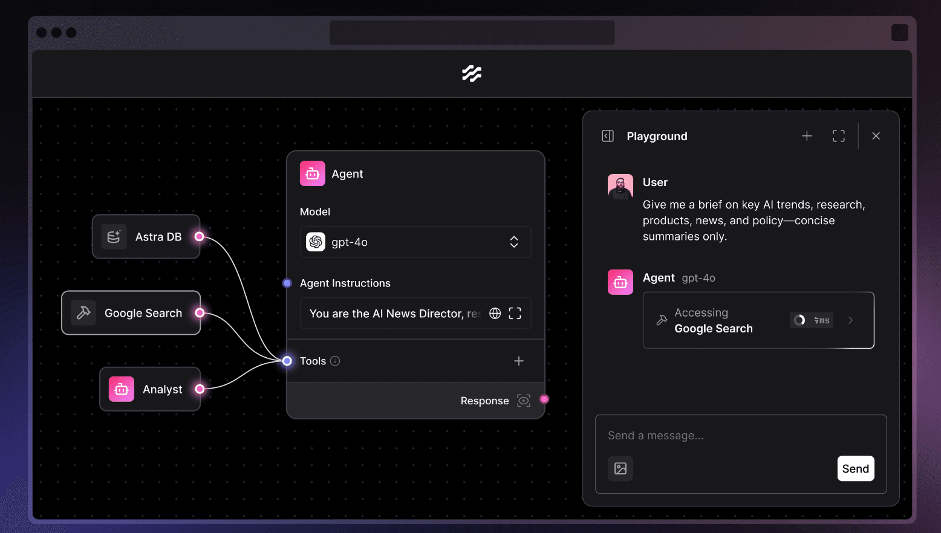Click the Tools input connection handle

[x=287, y=361]
